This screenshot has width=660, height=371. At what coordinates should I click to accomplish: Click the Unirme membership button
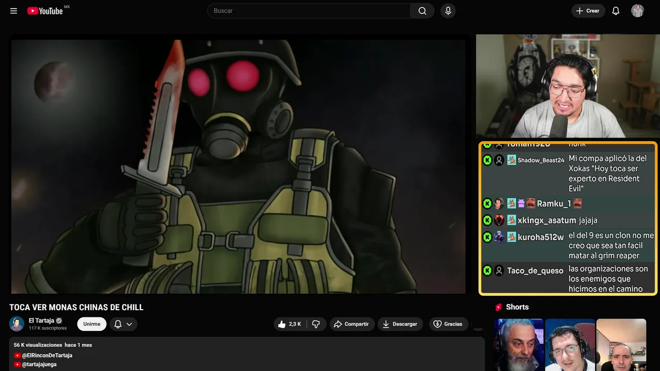(x=92, y=324)
